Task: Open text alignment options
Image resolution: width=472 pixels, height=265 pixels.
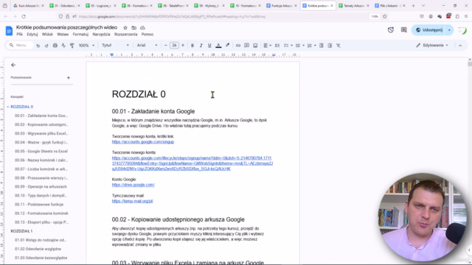Action: coord(267,46)
